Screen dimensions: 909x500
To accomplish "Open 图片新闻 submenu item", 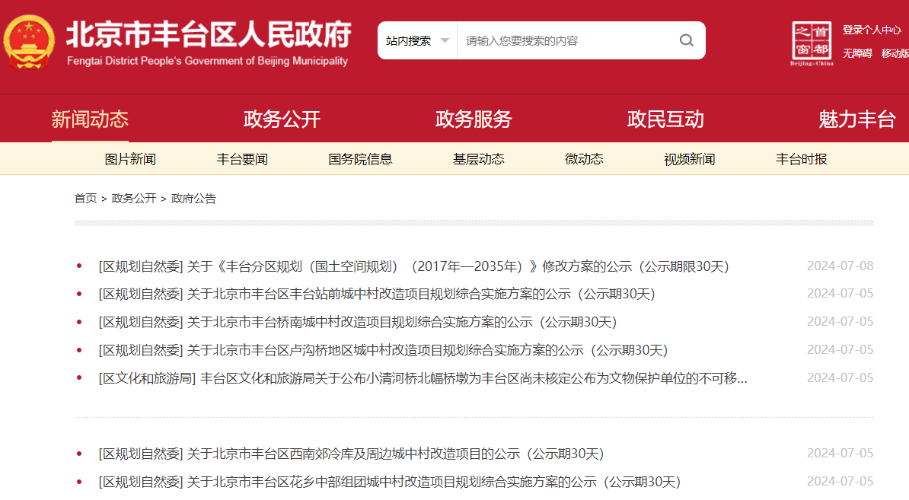I will (x=130, y=159).
